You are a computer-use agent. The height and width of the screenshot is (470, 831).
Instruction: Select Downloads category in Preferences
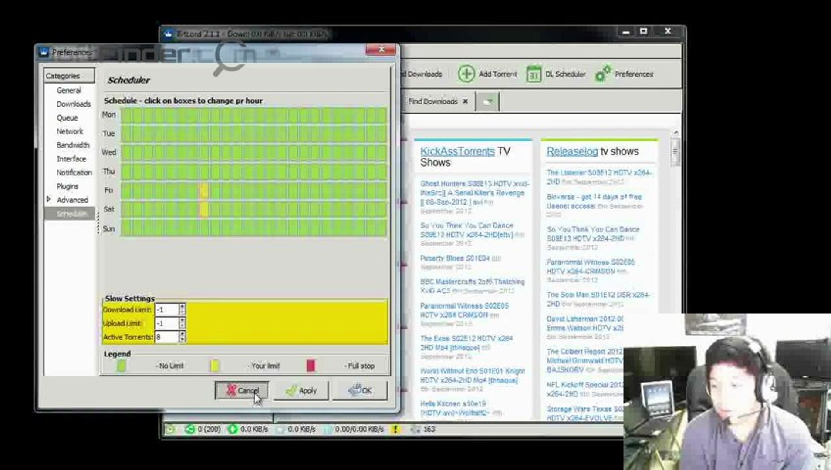tap(74, 104)
